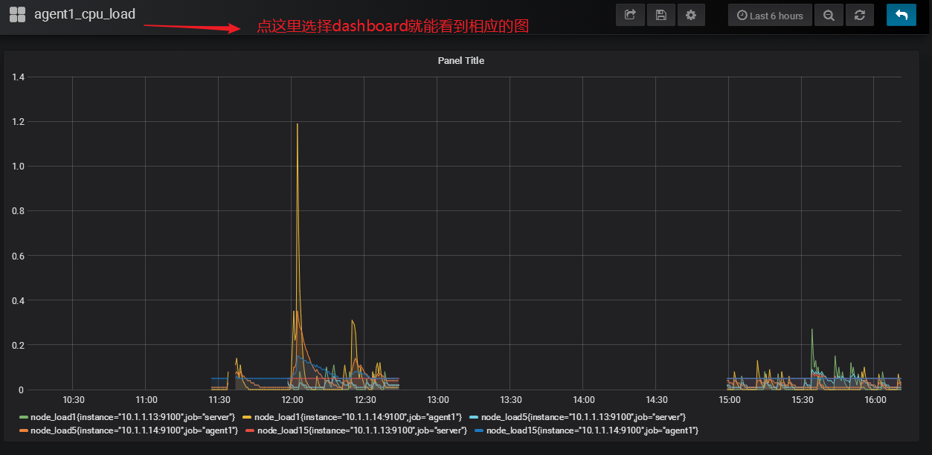The width and height of the screenshot is (932, 455).
Task: Open the agent1_cpu_load dashboard selector
Action: (85, 14)
